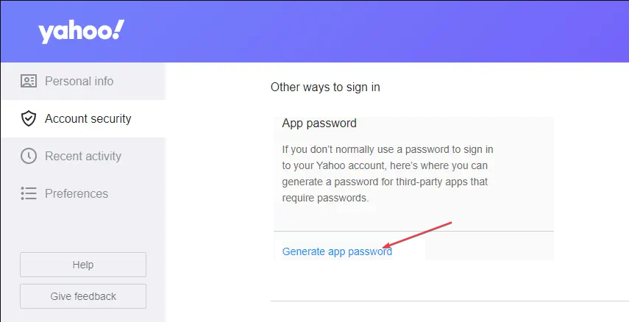Click the Preferences list icon
The height and width of the screenshot is (322, 629).
point(29,193)
